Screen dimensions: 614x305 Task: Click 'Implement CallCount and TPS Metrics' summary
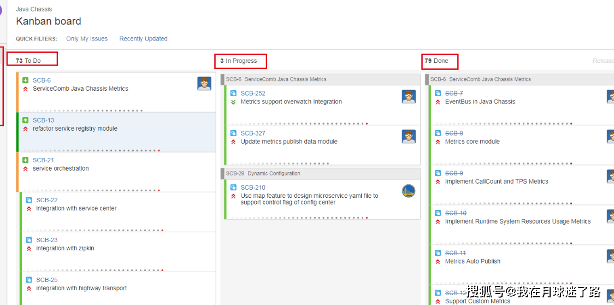coord(497,182)
